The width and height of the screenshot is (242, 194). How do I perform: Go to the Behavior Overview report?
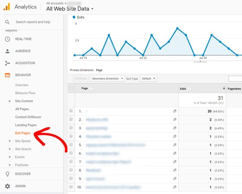tap(22, 85)
